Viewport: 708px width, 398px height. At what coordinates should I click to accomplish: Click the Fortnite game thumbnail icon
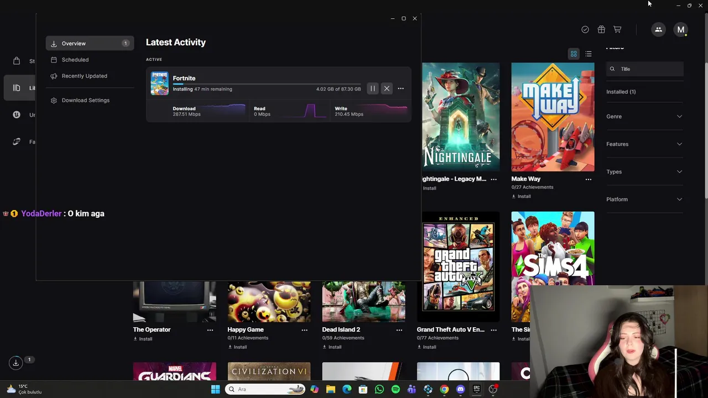tap(159, 83)
